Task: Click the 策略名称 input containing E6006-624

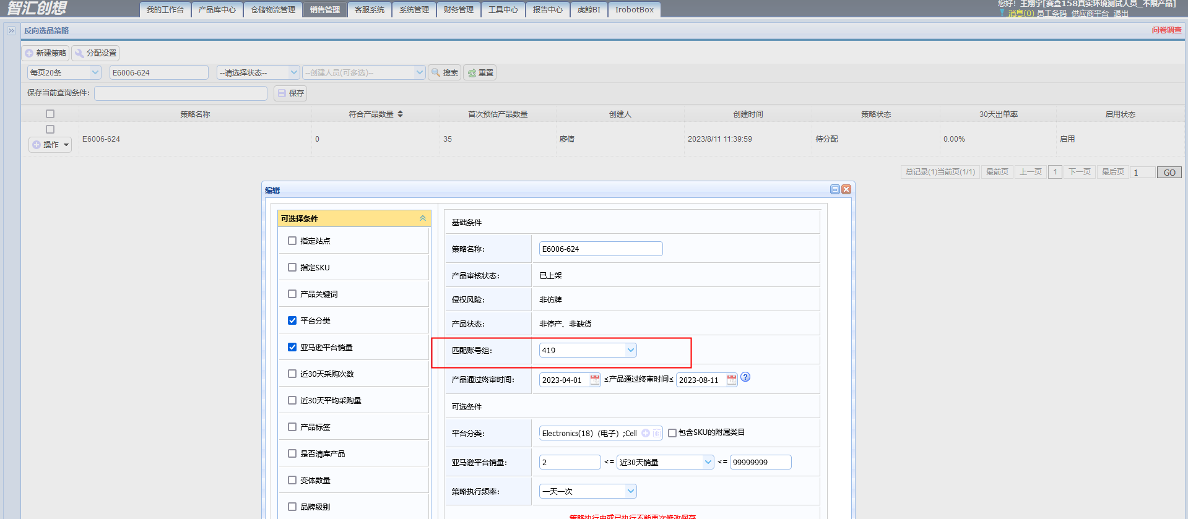Action: pyautogui.click(x=601, y=249)
